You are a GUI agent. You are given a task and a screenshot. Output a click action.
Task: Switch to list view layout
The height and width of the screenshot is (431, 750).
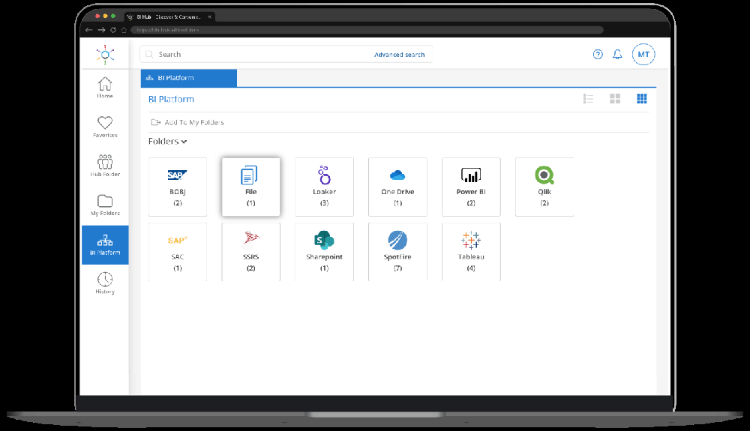click(588, 99)
